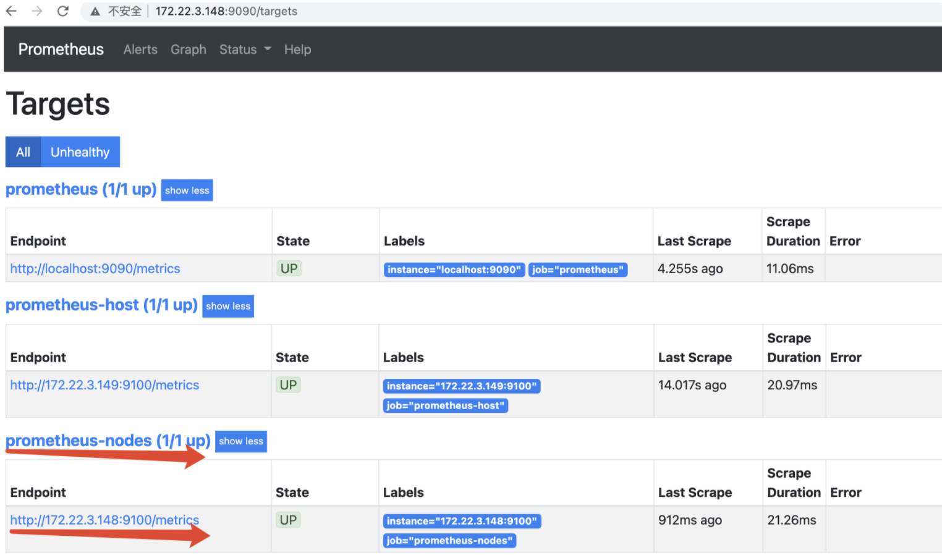Click the 4.255s ago last scrape value
942x555 pixels.
(x=690, y=269)
